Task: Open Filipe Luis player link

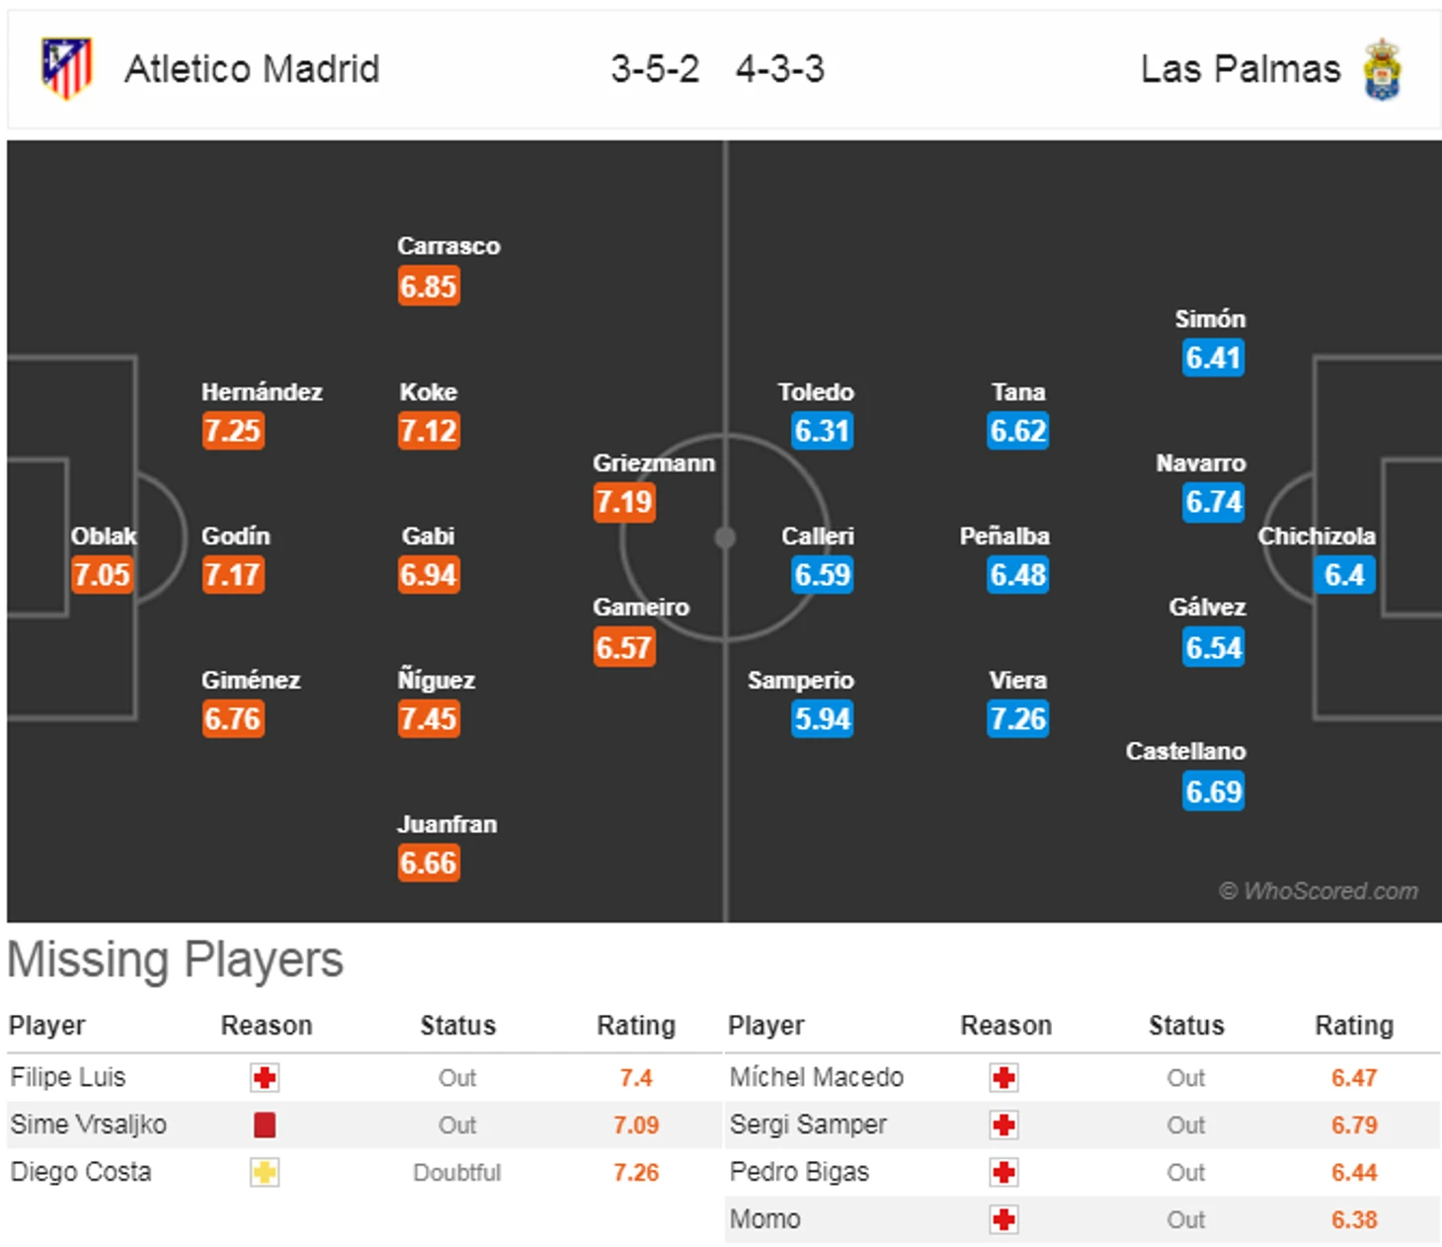Action: coord(68,1077)
